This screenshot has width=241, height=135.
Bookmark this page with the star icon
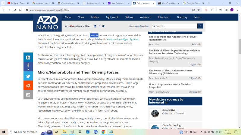coord(199,10)
